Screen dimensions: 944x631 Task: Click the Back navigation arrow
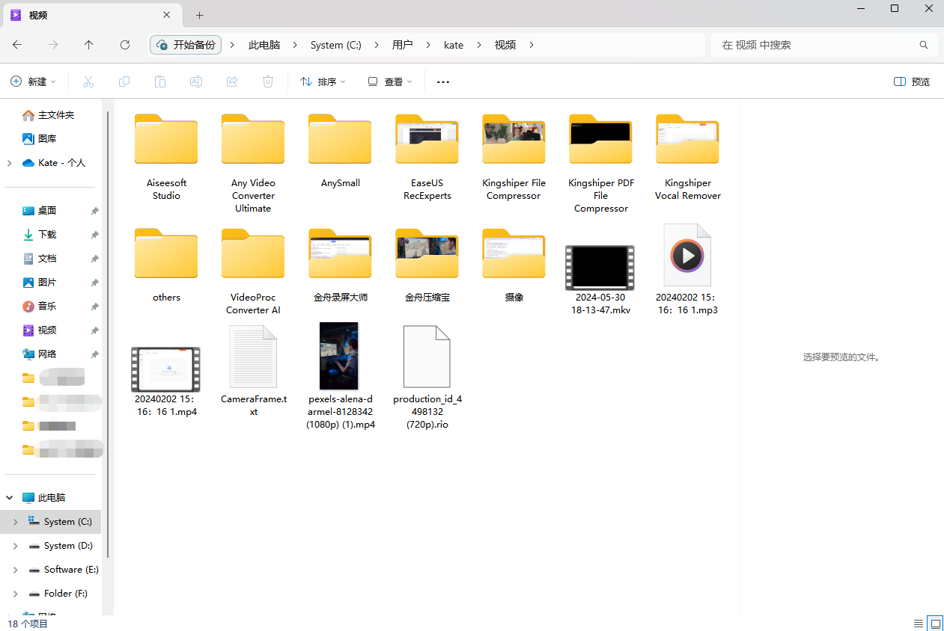pos(17,45)
